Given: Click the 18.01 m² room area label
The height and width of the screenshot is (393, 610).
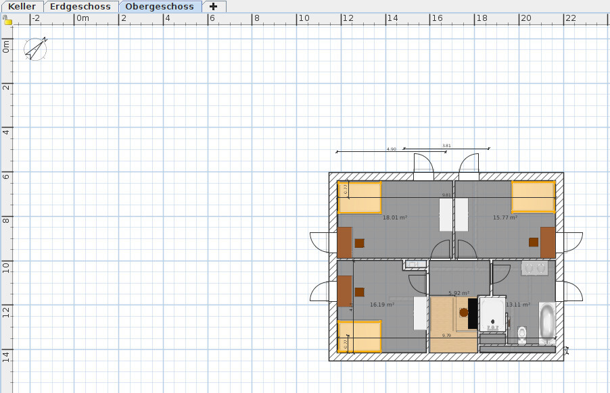Looking at the screenshot, I should point(395,217).
